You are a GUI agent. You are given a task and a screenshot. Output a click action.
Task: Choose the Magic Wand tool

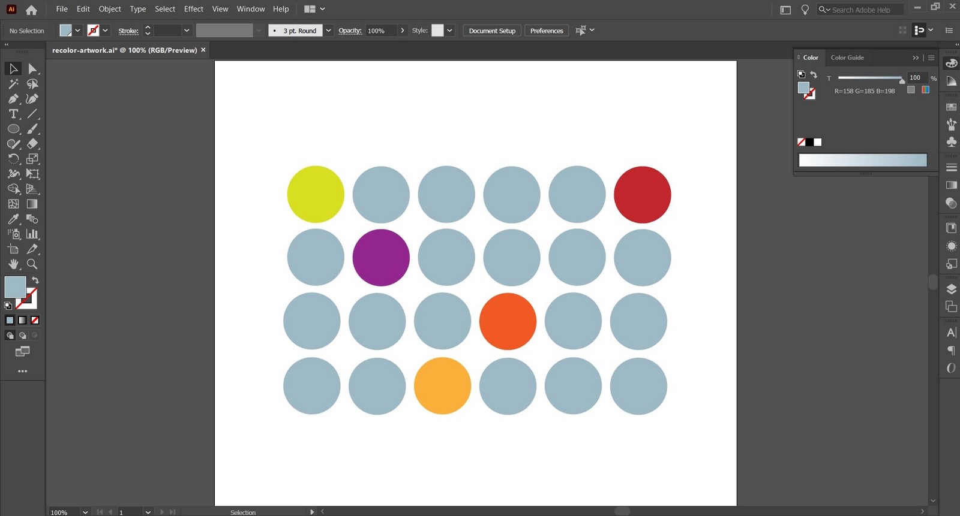pyautogui.click(x=13, y=84)
